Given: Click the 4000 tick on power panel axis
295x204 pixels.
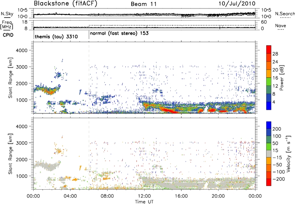Looking at the screenshot, I should [22, 50].
